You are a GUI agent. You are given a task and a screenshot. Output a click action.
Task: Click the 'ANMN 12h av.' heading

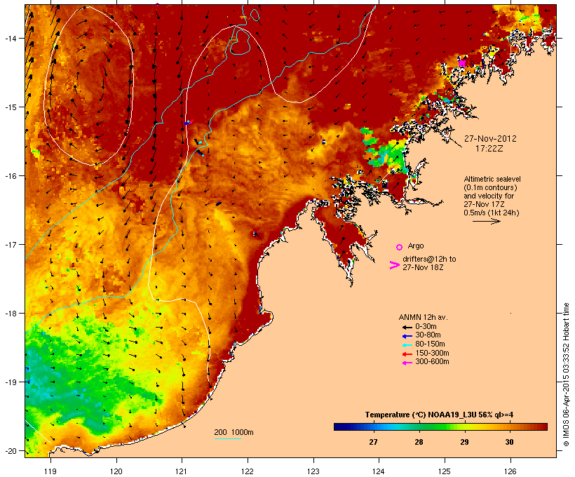423,317
